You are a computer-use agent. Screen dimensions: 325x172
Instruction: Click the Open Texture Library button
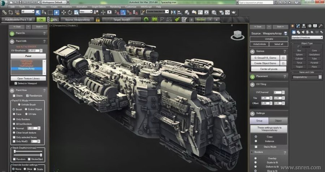pos(28,78)
